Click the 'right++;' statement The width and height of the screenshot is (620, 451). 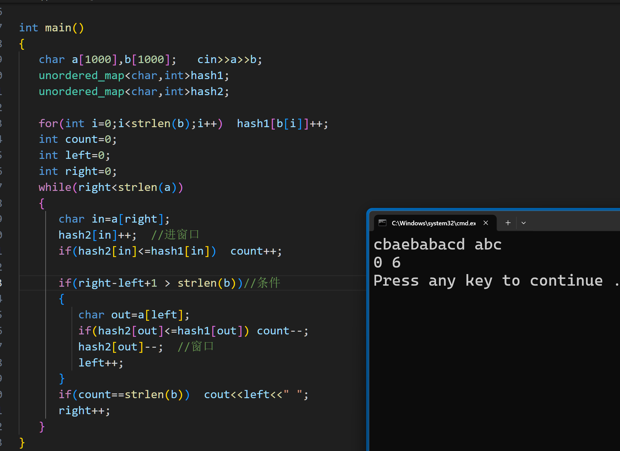(x=84, y=411)
